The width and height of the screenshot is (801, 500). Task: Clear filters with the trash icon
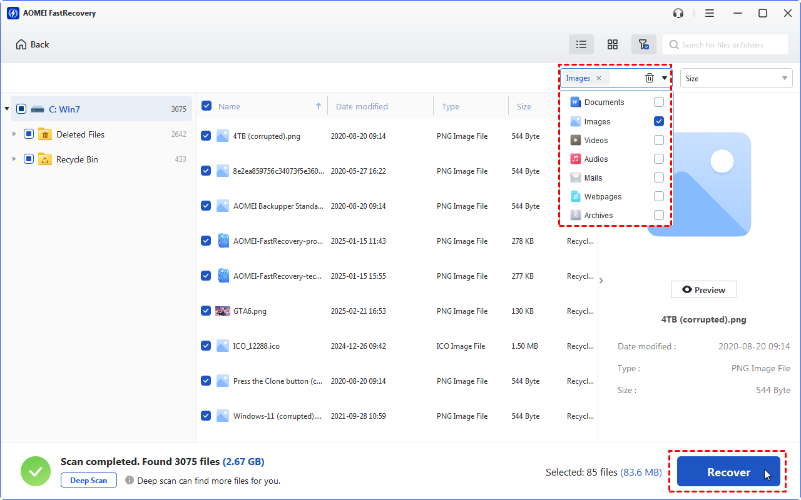(650, 78)
